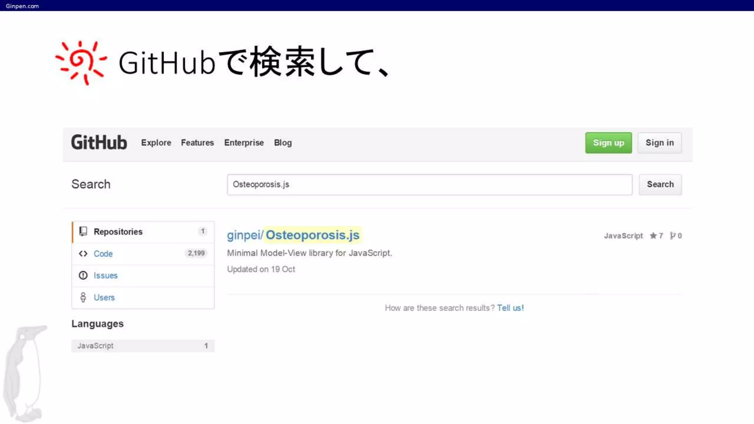Click the Updated on 19 Oct text
This screenshot has width=754, height=424.
(x=261, y=269)
